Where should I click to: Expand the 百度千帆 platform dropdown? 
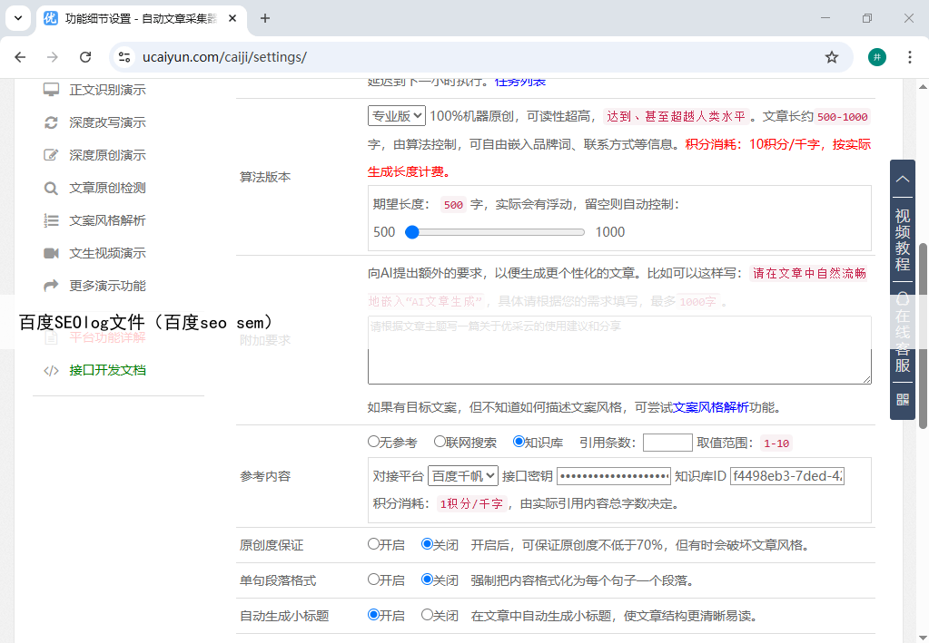(463, 476)
